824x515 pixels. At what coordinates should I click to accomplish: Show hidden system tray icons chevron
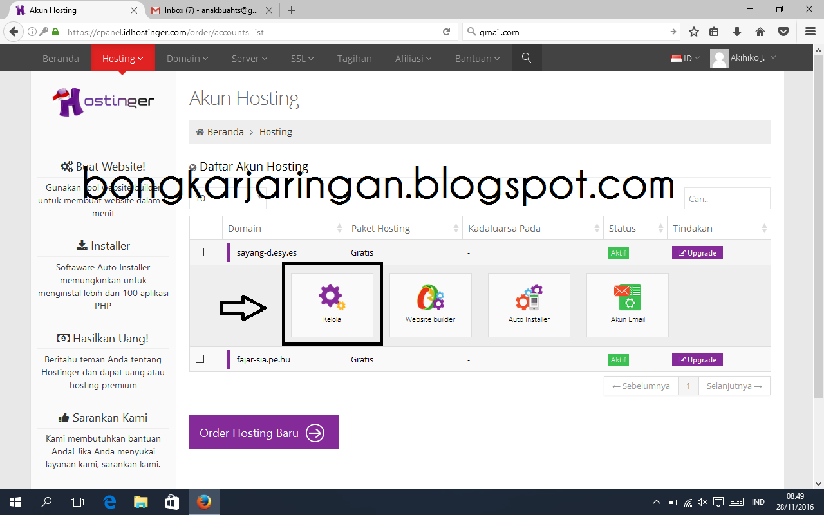click(656, 502)
